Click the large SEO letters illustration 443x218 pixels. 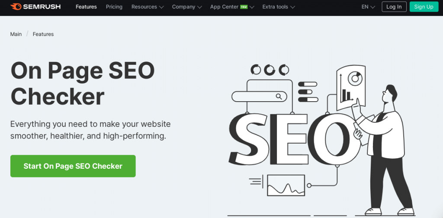coord(294,140)
